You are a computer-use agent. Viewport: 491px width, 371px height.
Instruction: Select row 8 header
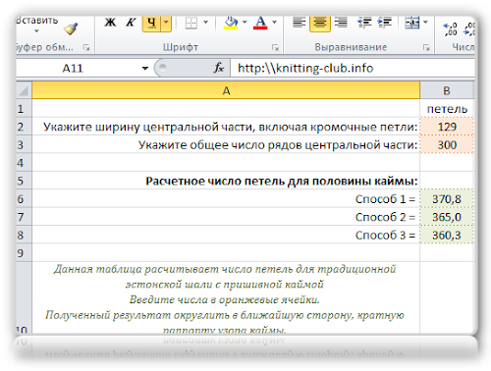[x=24, y=235]
